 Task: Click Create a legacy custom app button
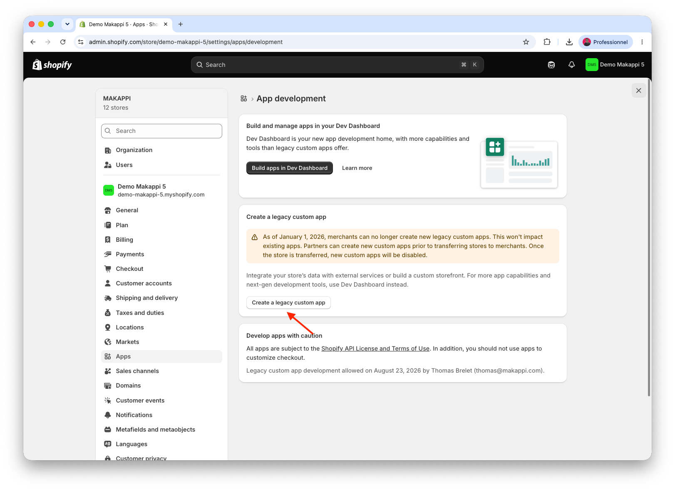click(288, 302)
